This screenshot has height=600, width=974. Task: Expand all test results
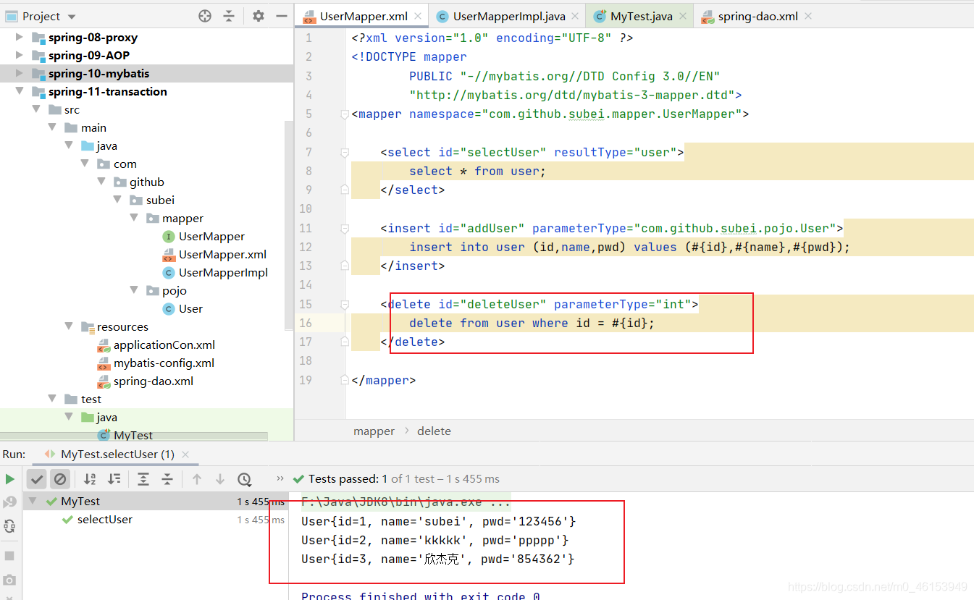pos(143,479)
